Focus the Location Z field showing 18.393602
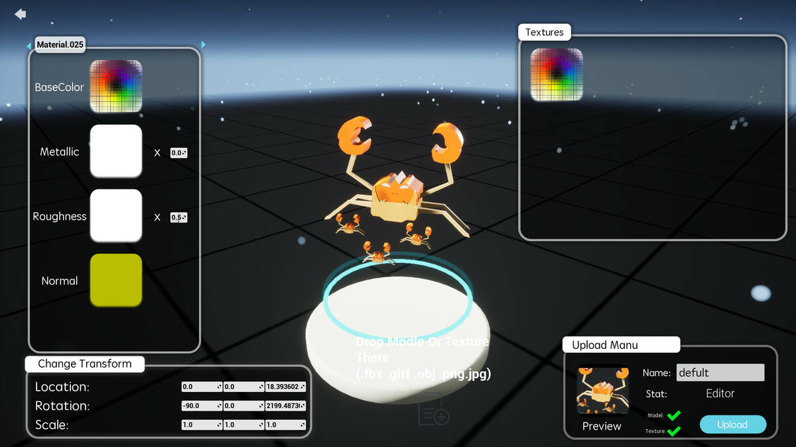 (x=286, y=387)
